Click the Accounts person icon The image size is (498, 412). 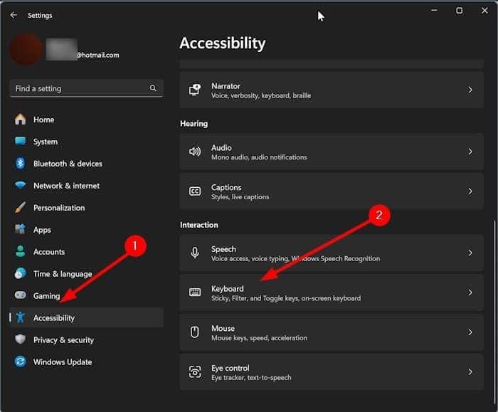pos(21,251)
